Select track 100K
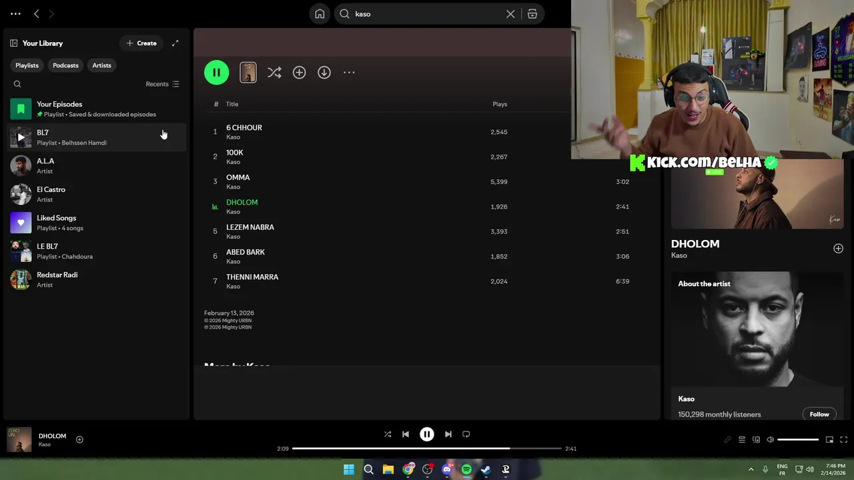Image resolution: width=854 pixels, height=480 pixels. tap(235, 153)
